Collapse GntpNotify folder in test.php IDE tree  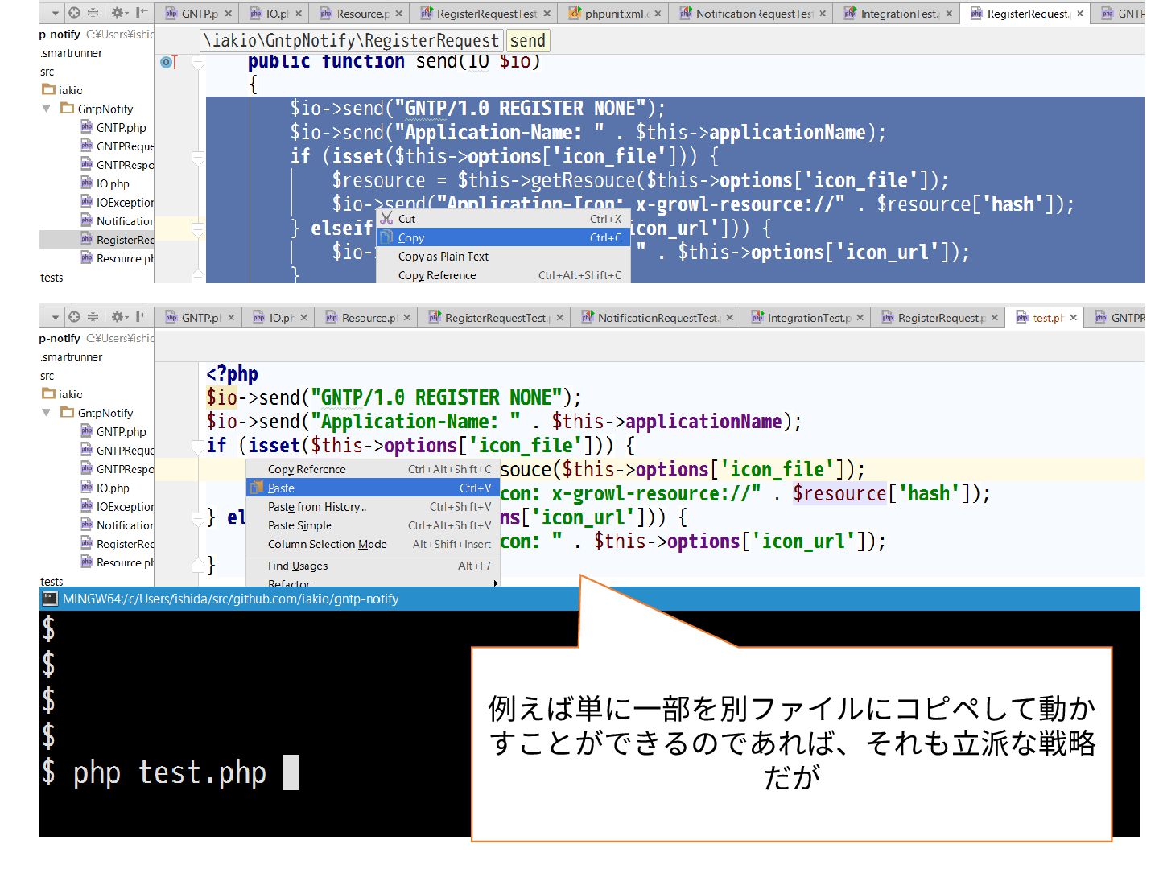[x=46, y=413]
